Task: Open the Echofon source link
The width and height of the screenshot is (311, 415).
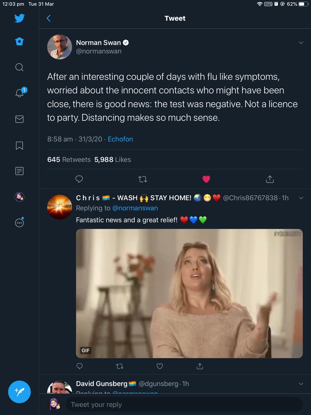Action: pyautogui.click(x=120, y=139)
